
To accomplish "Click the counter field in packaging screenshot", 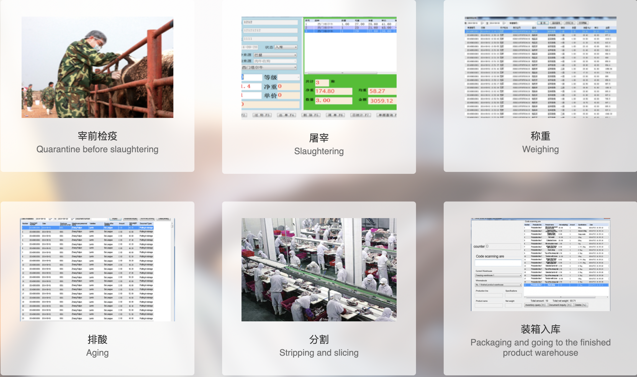I will point(503,246).
